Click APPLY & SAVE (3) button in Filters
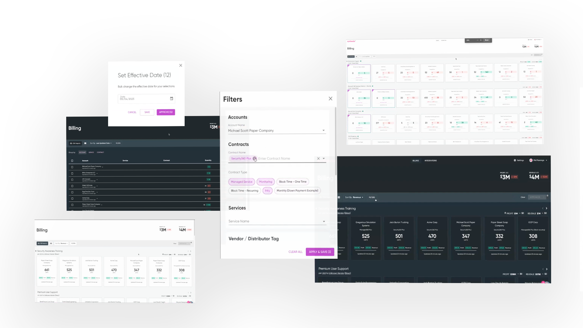Image resolution: width=583 pixels, height=328 pixels. [320, 252]
